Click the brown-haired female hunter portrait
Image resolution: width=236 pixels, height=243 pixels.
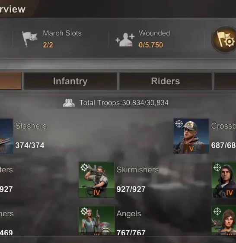click(224, 221)
